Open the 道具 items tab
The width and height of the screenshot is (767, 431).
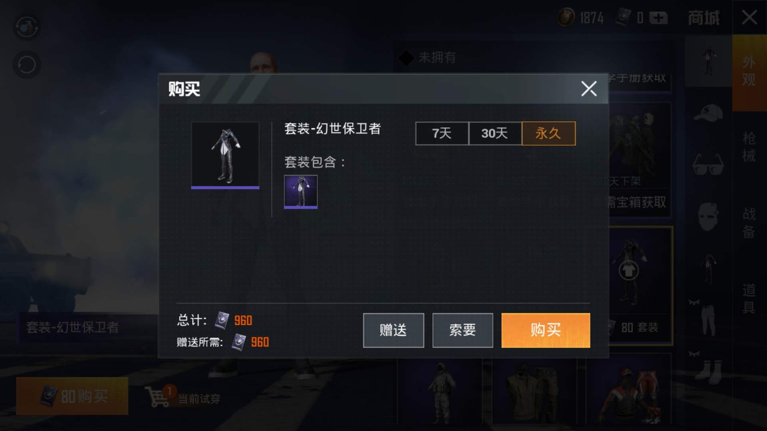tap(749, 299)
